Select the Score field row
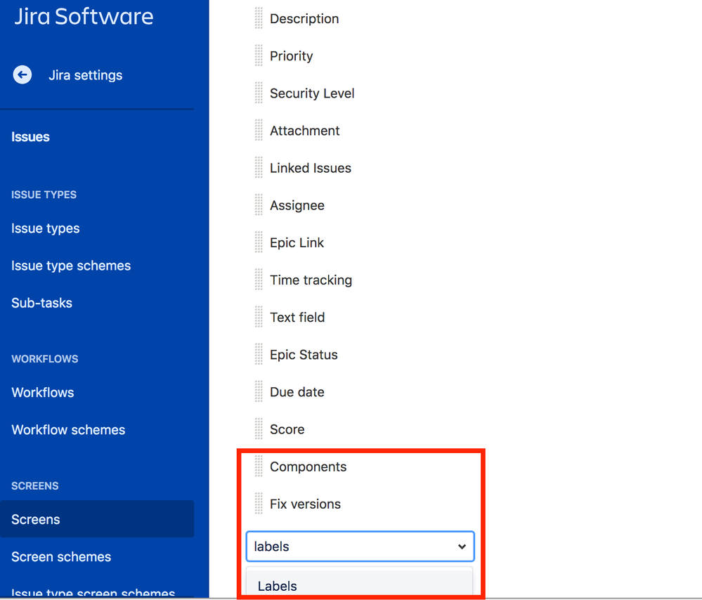The width and height of the screenshot is (702, 600). (x=287, y=429)
